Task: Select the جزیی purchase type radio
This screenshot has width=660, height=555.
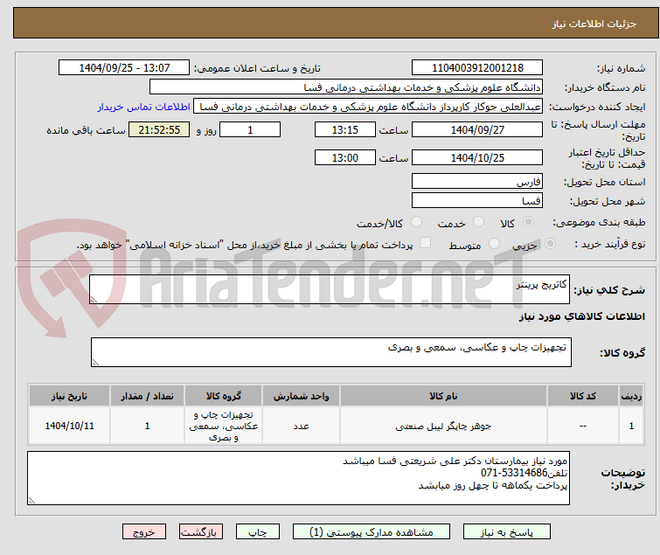Action: coord(550,244)
